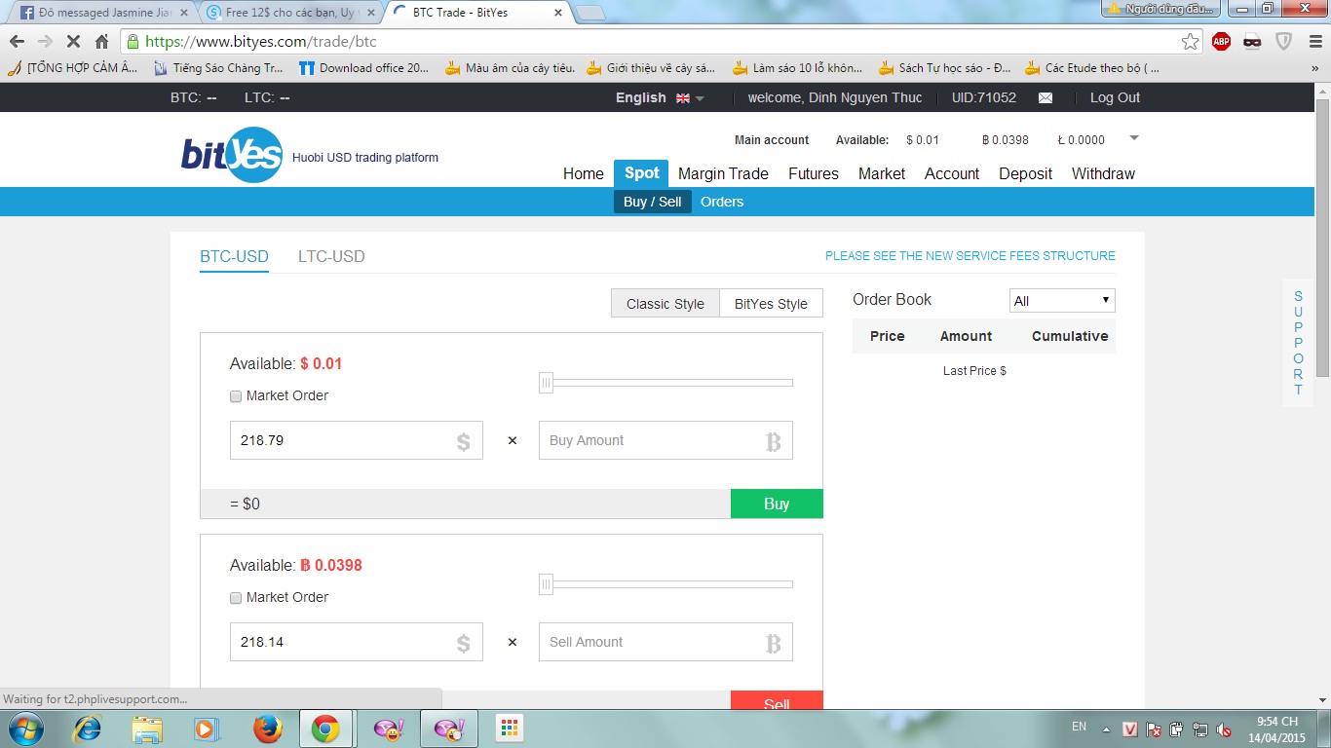Focus the sell price field showing 218.14
The image size is (1331, 748).
click(x=357, y=642)
